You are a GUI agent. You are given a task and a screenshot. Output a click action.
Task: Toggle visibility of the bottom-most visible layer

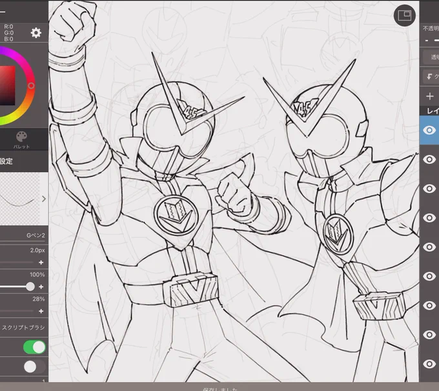coord(429,364)
